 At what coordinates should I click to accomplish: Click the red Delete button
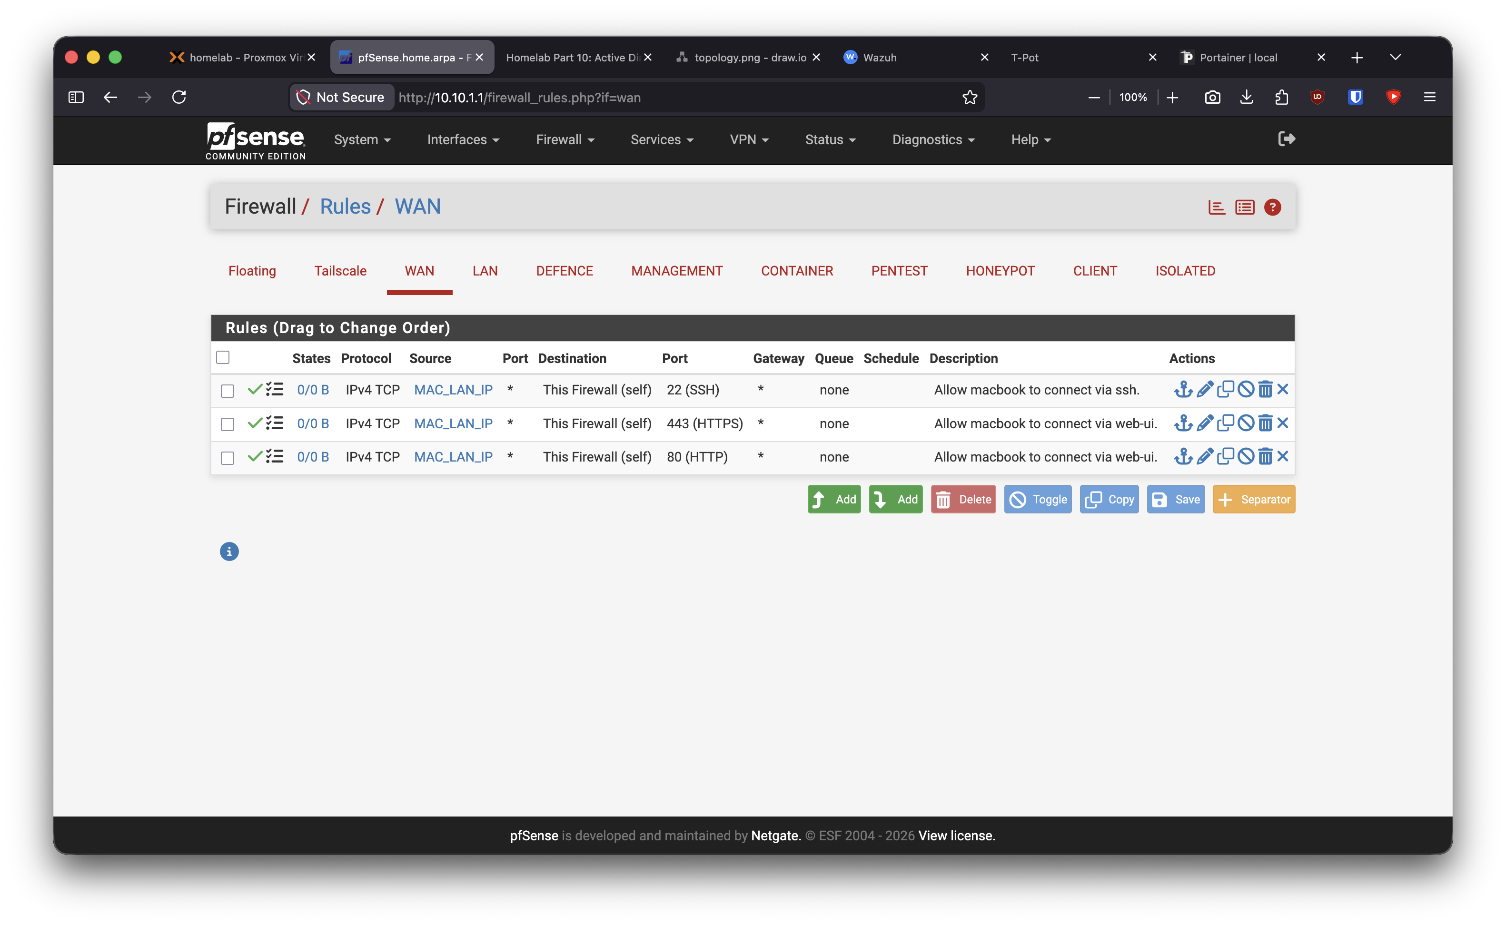coord(963,499)
